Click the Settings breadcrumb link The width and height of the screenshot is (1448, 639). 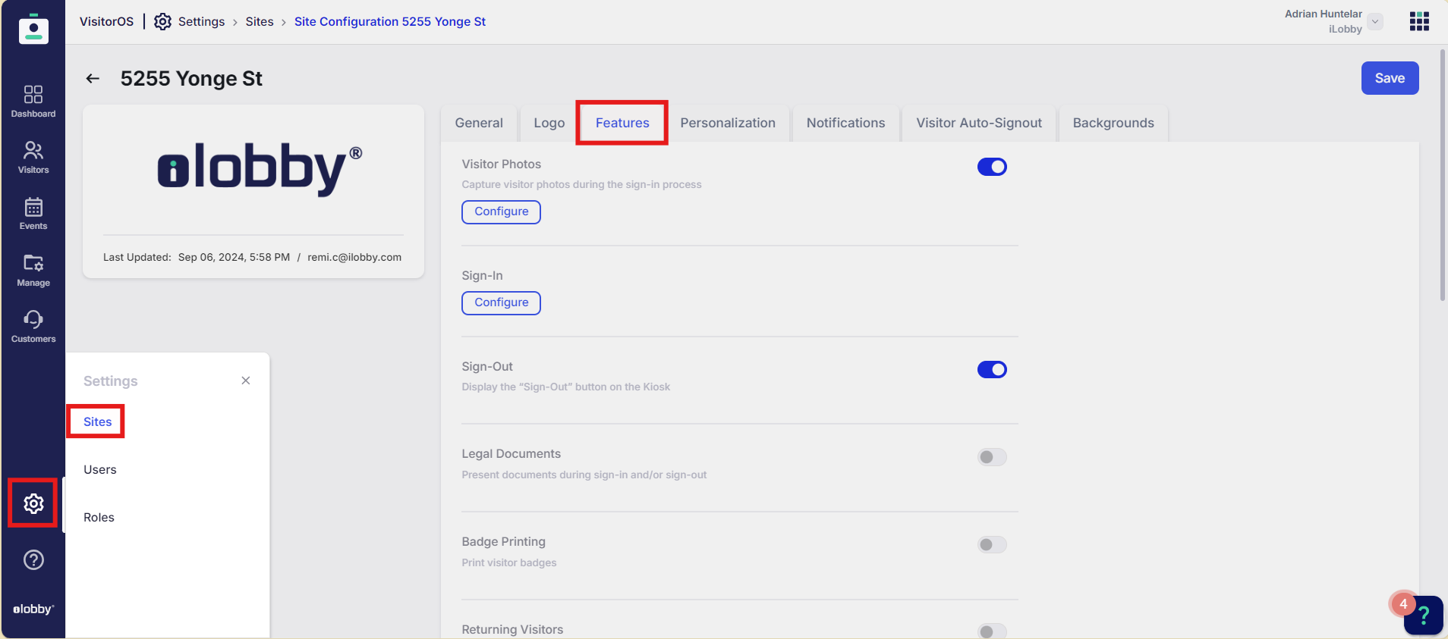pos(201,22)
